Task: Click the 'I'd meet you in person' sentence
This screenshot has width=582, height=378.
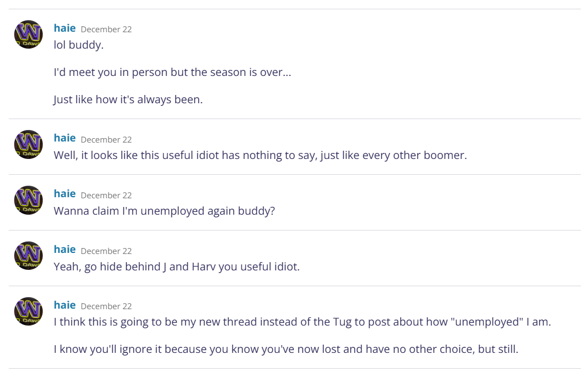Action: (x=172, y=73)
